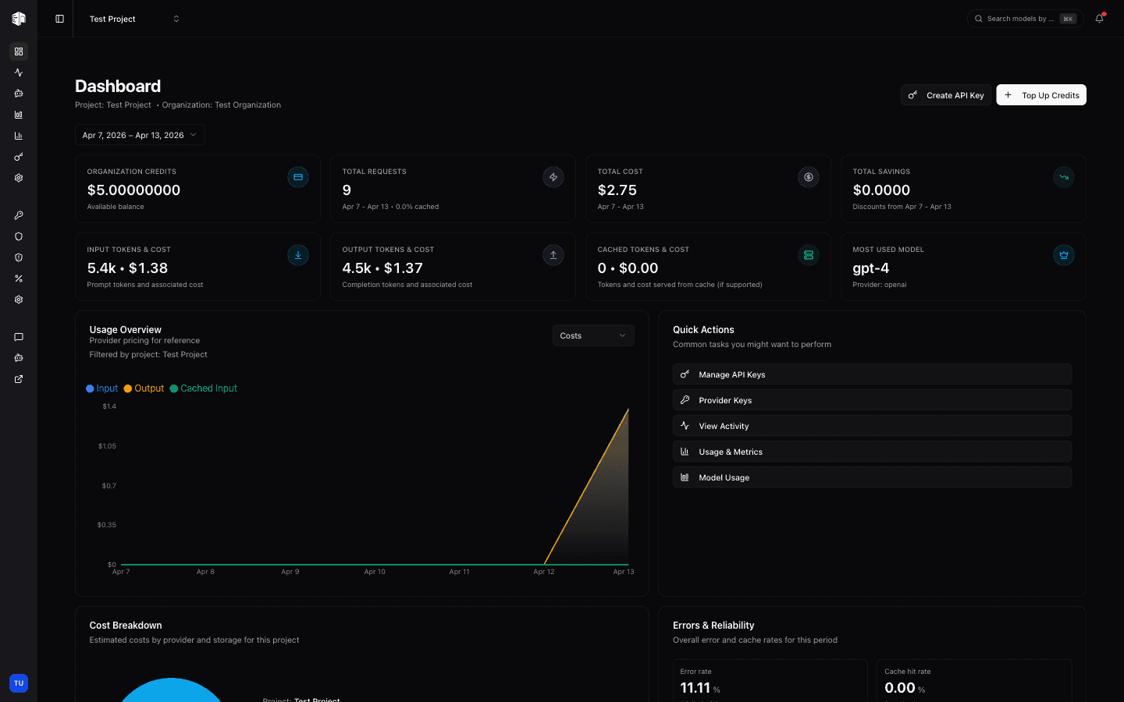Viewport: 1124px width, 702px height.
Task: Focus the Search models field
Action: [1025, 19]
